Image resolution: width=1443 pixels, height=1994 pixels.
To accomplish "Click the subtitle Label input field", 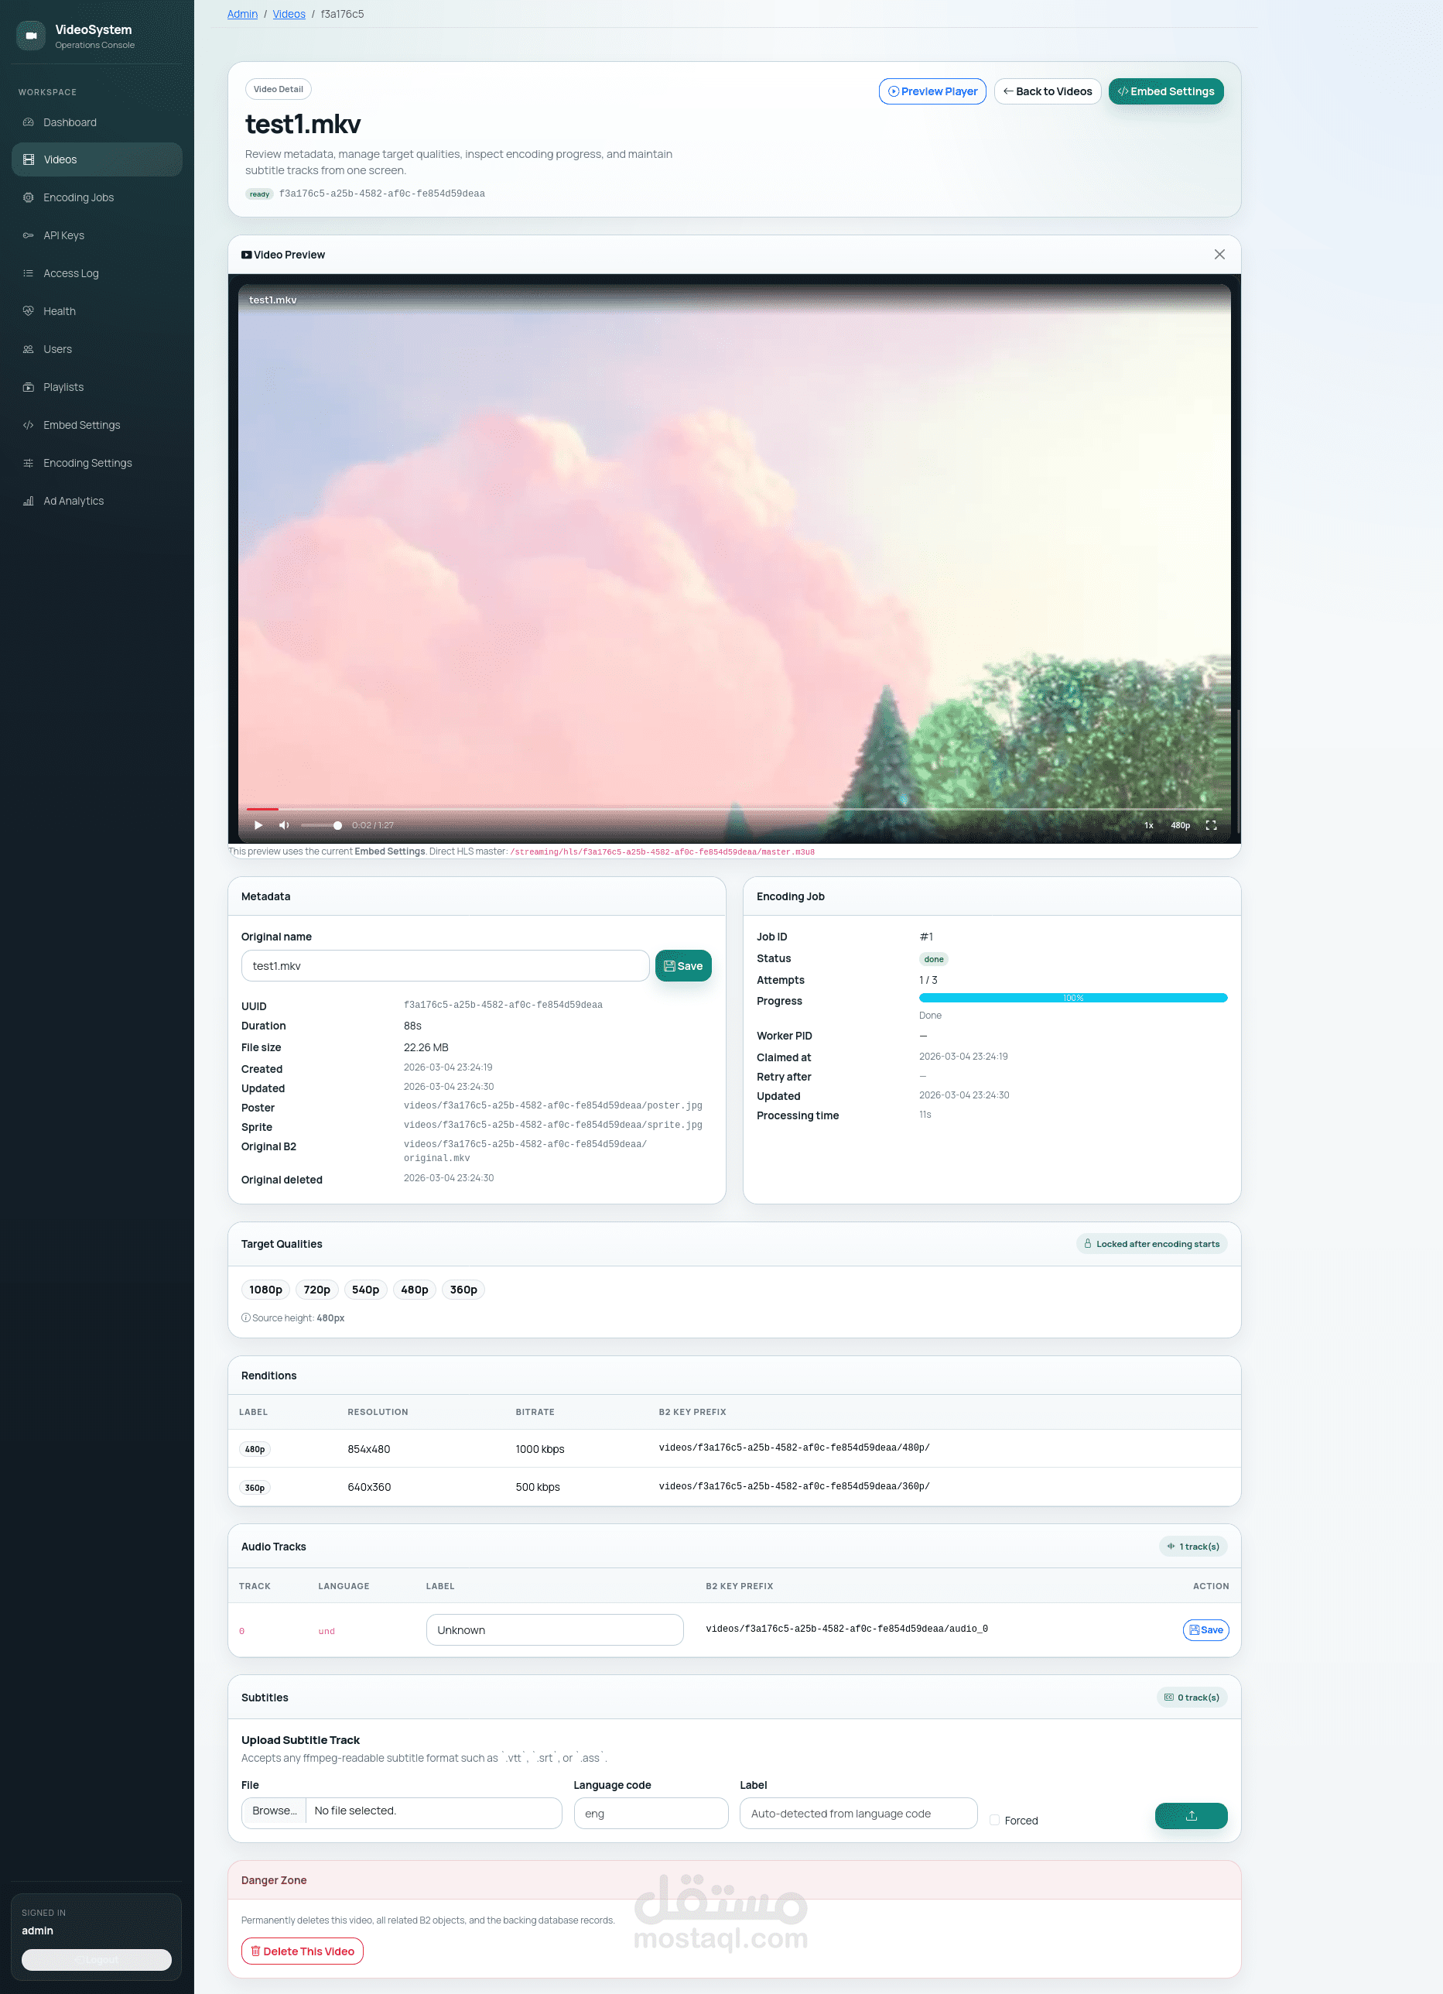I will click(859, 1814).
